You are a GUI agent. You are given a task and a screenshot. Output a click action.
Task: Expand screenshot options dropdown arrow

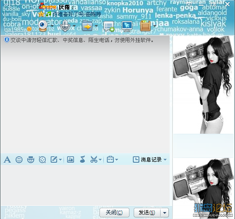tap(100, 160)
